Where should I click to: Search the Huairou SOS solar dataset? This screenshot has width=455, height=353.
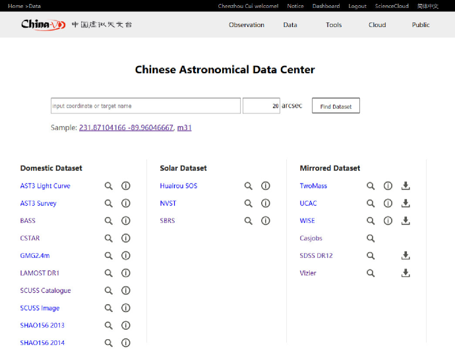point(249,186)
